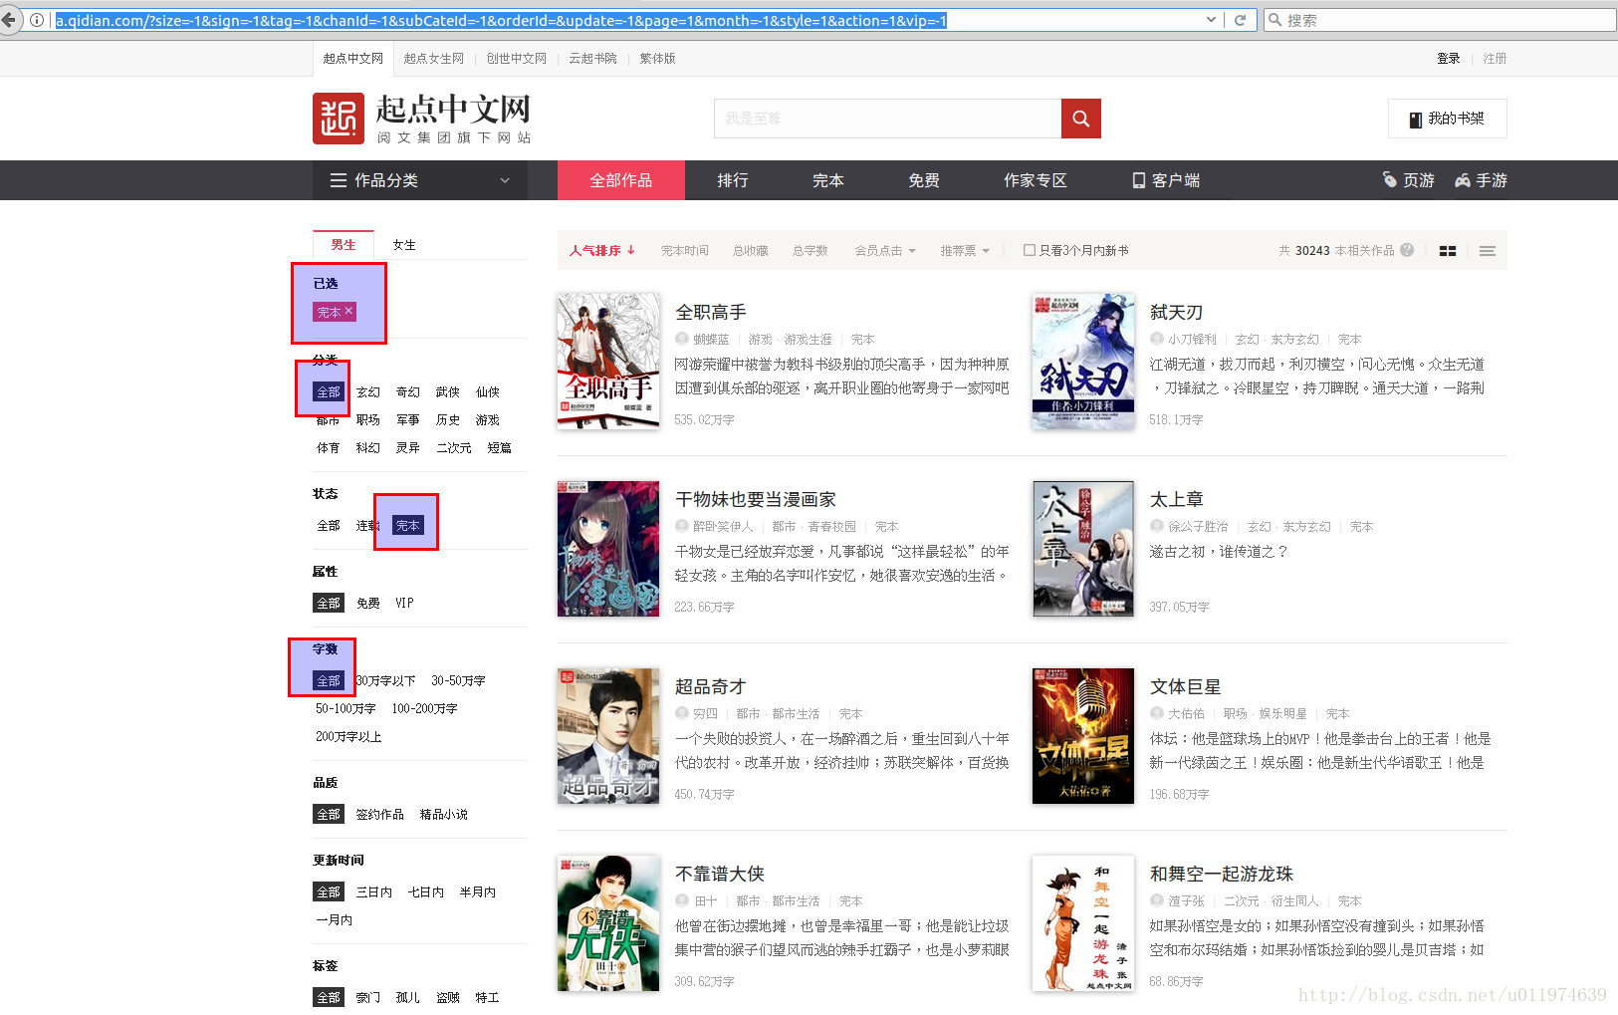Open the 起点中文网 logo home link
The image size is (1618, 1015).
click(x=422, y=119)
